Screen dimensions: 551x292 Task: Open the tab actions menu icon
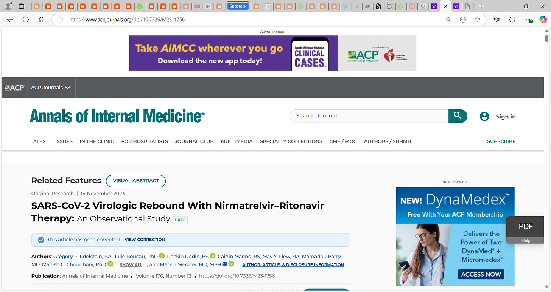click(22, 6)
